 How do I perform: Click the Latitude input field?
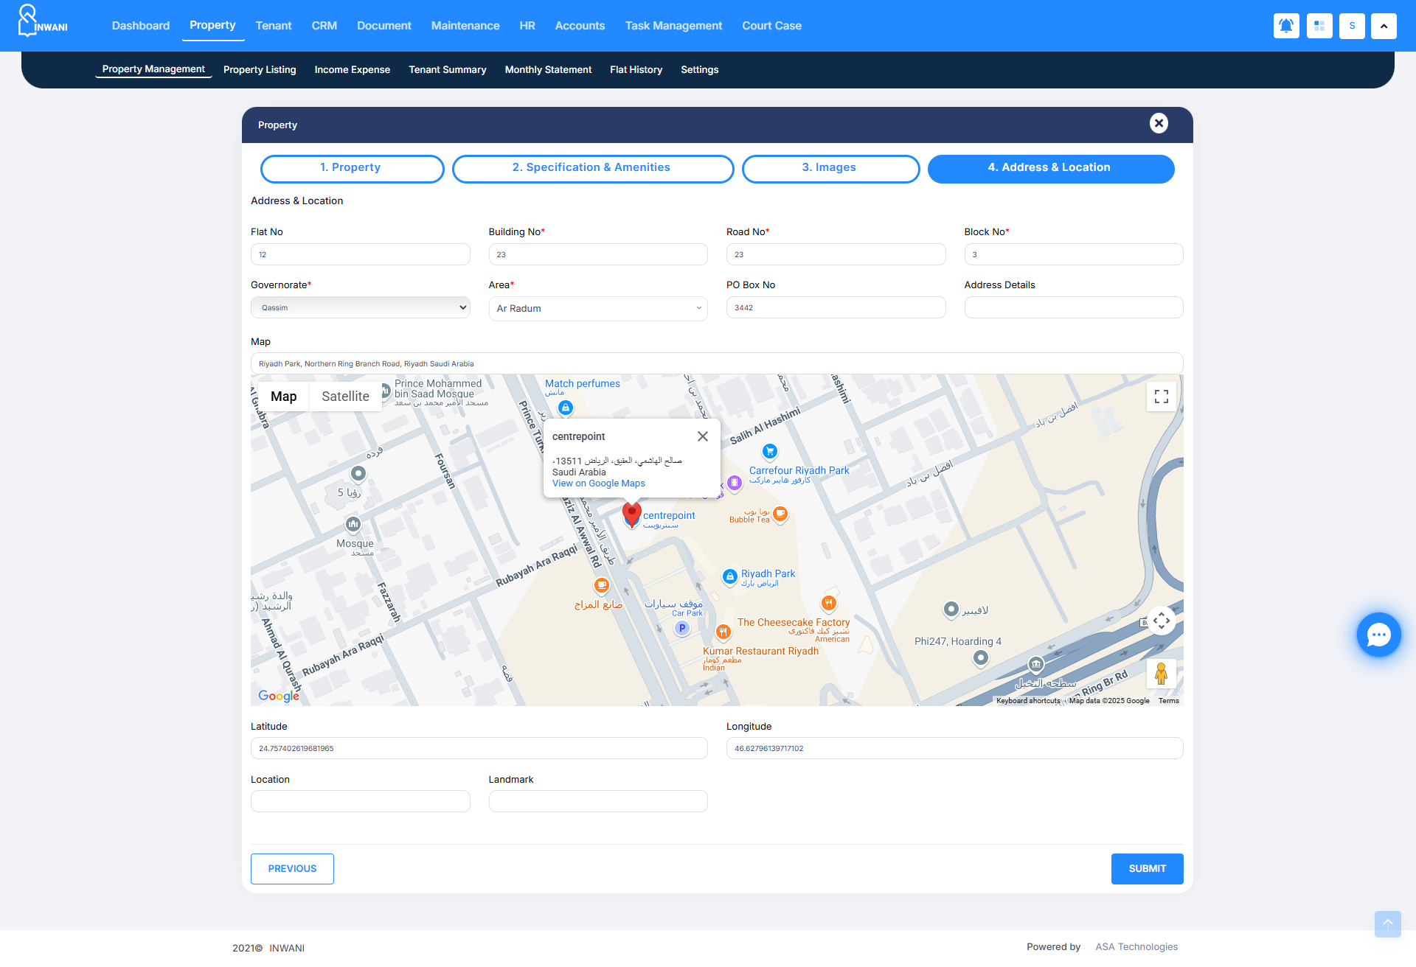click(x=479, y=748)
